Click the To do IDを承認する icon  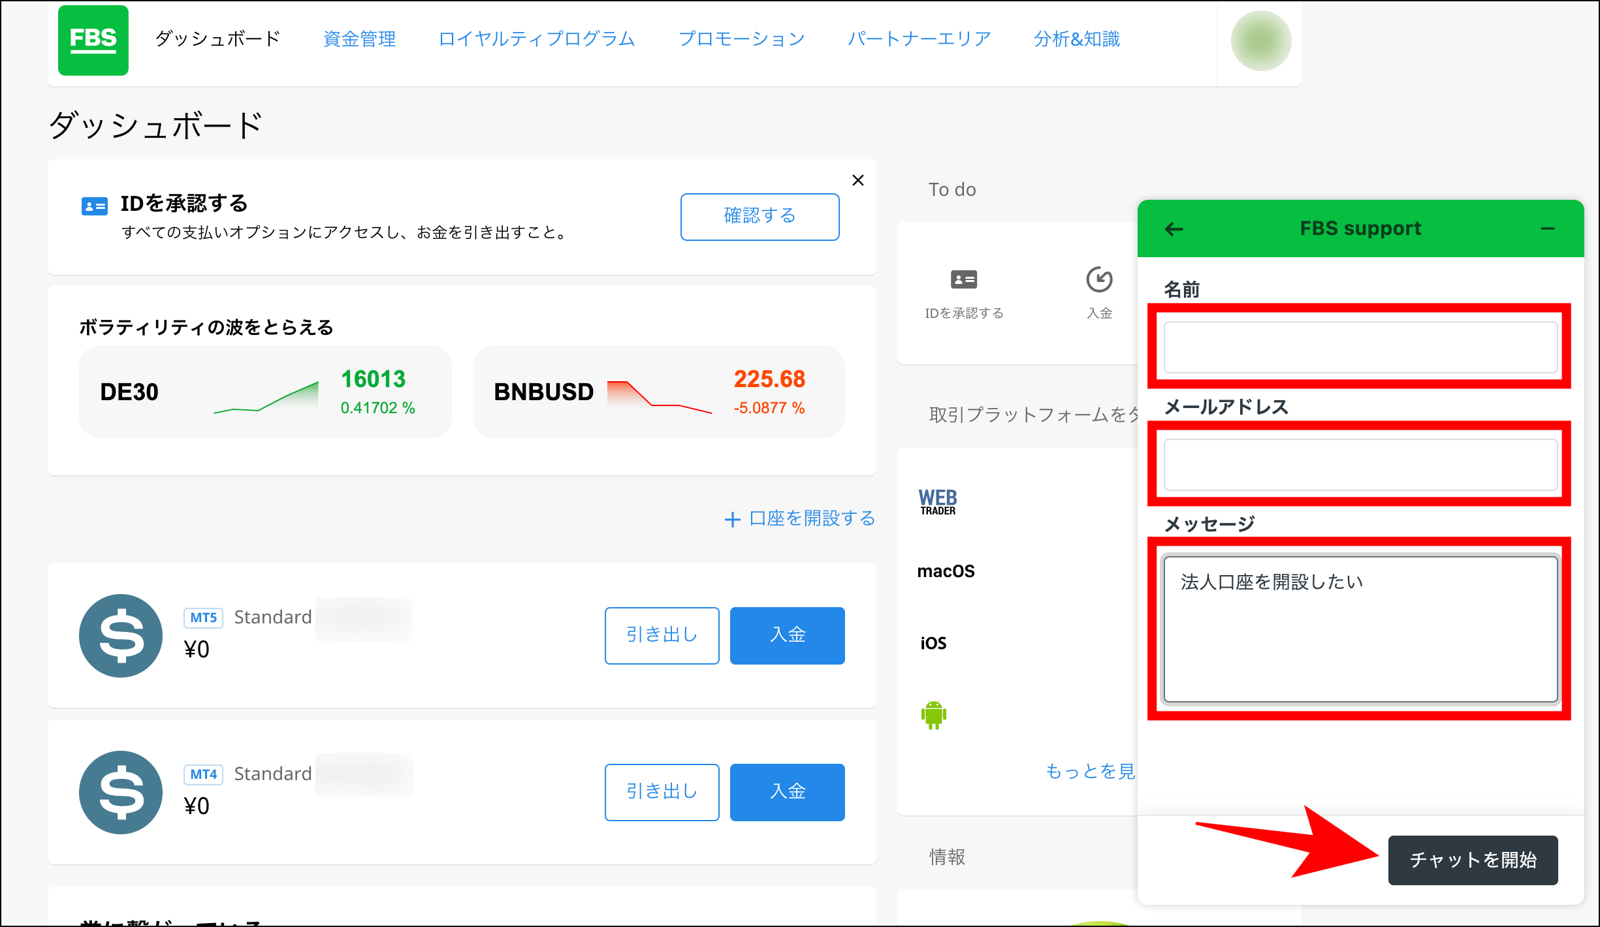pos(964,280)
